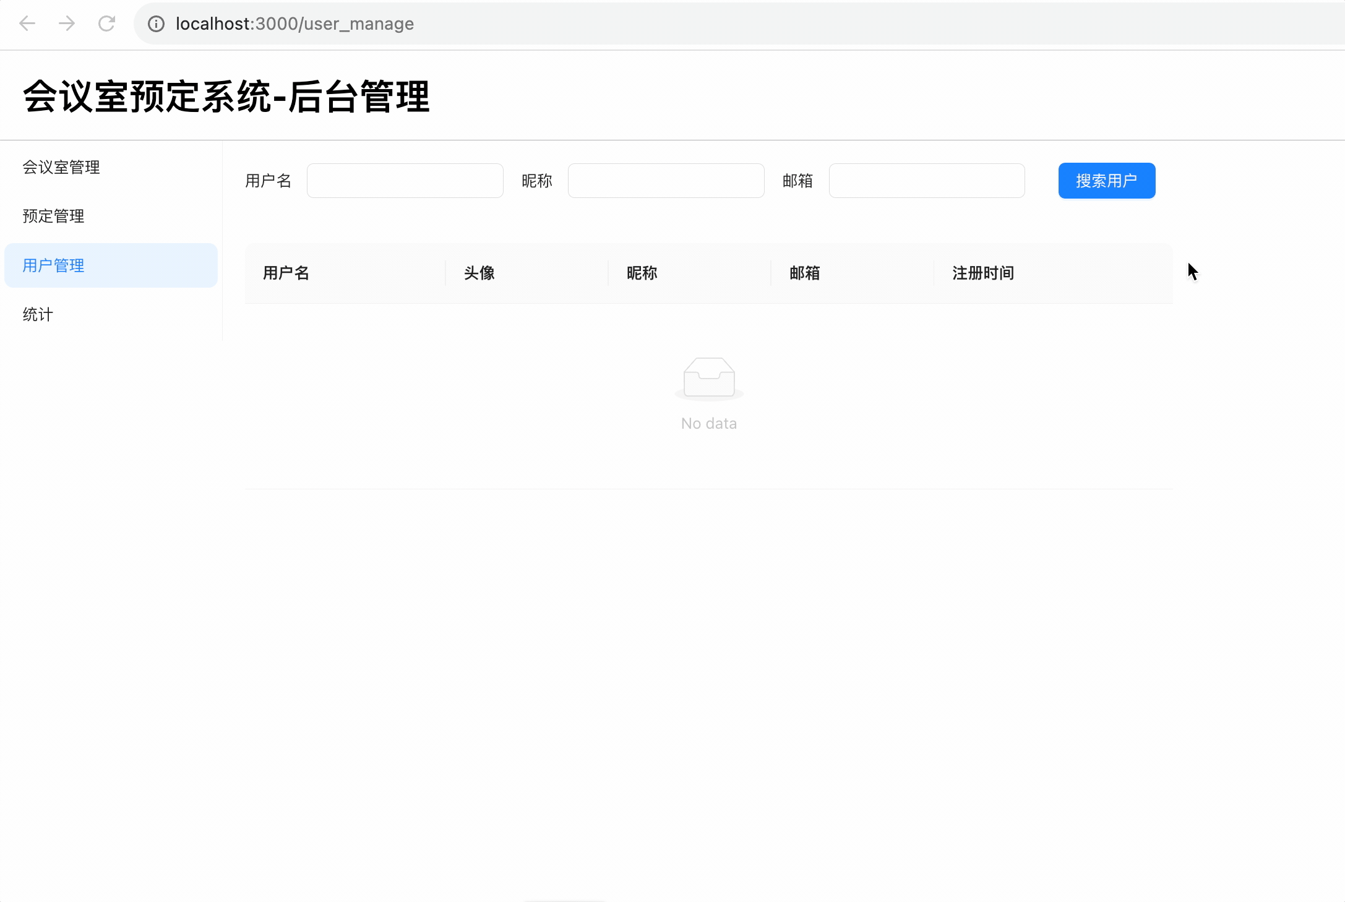Image resolution: width=1345 pixels, height=902 pixels.
Task: Click the 会议室预定系统-后台管理 page title
Action: click(x=226, y=97)
